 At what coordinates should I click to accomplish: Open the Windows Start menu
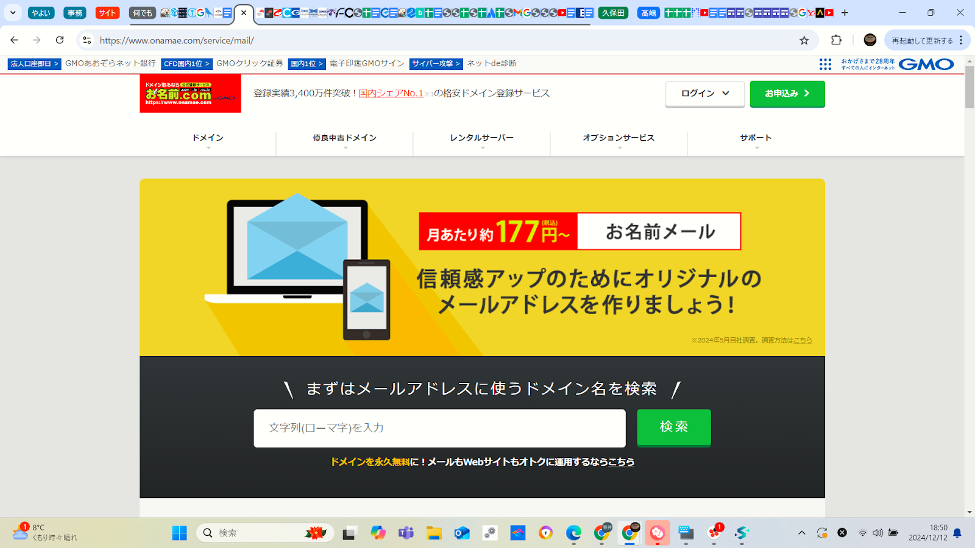pos(179,533)
